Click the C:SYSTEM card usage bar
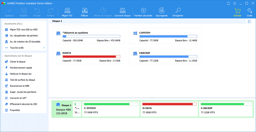This screenshot has height=132, width=256. coord(168,36)
